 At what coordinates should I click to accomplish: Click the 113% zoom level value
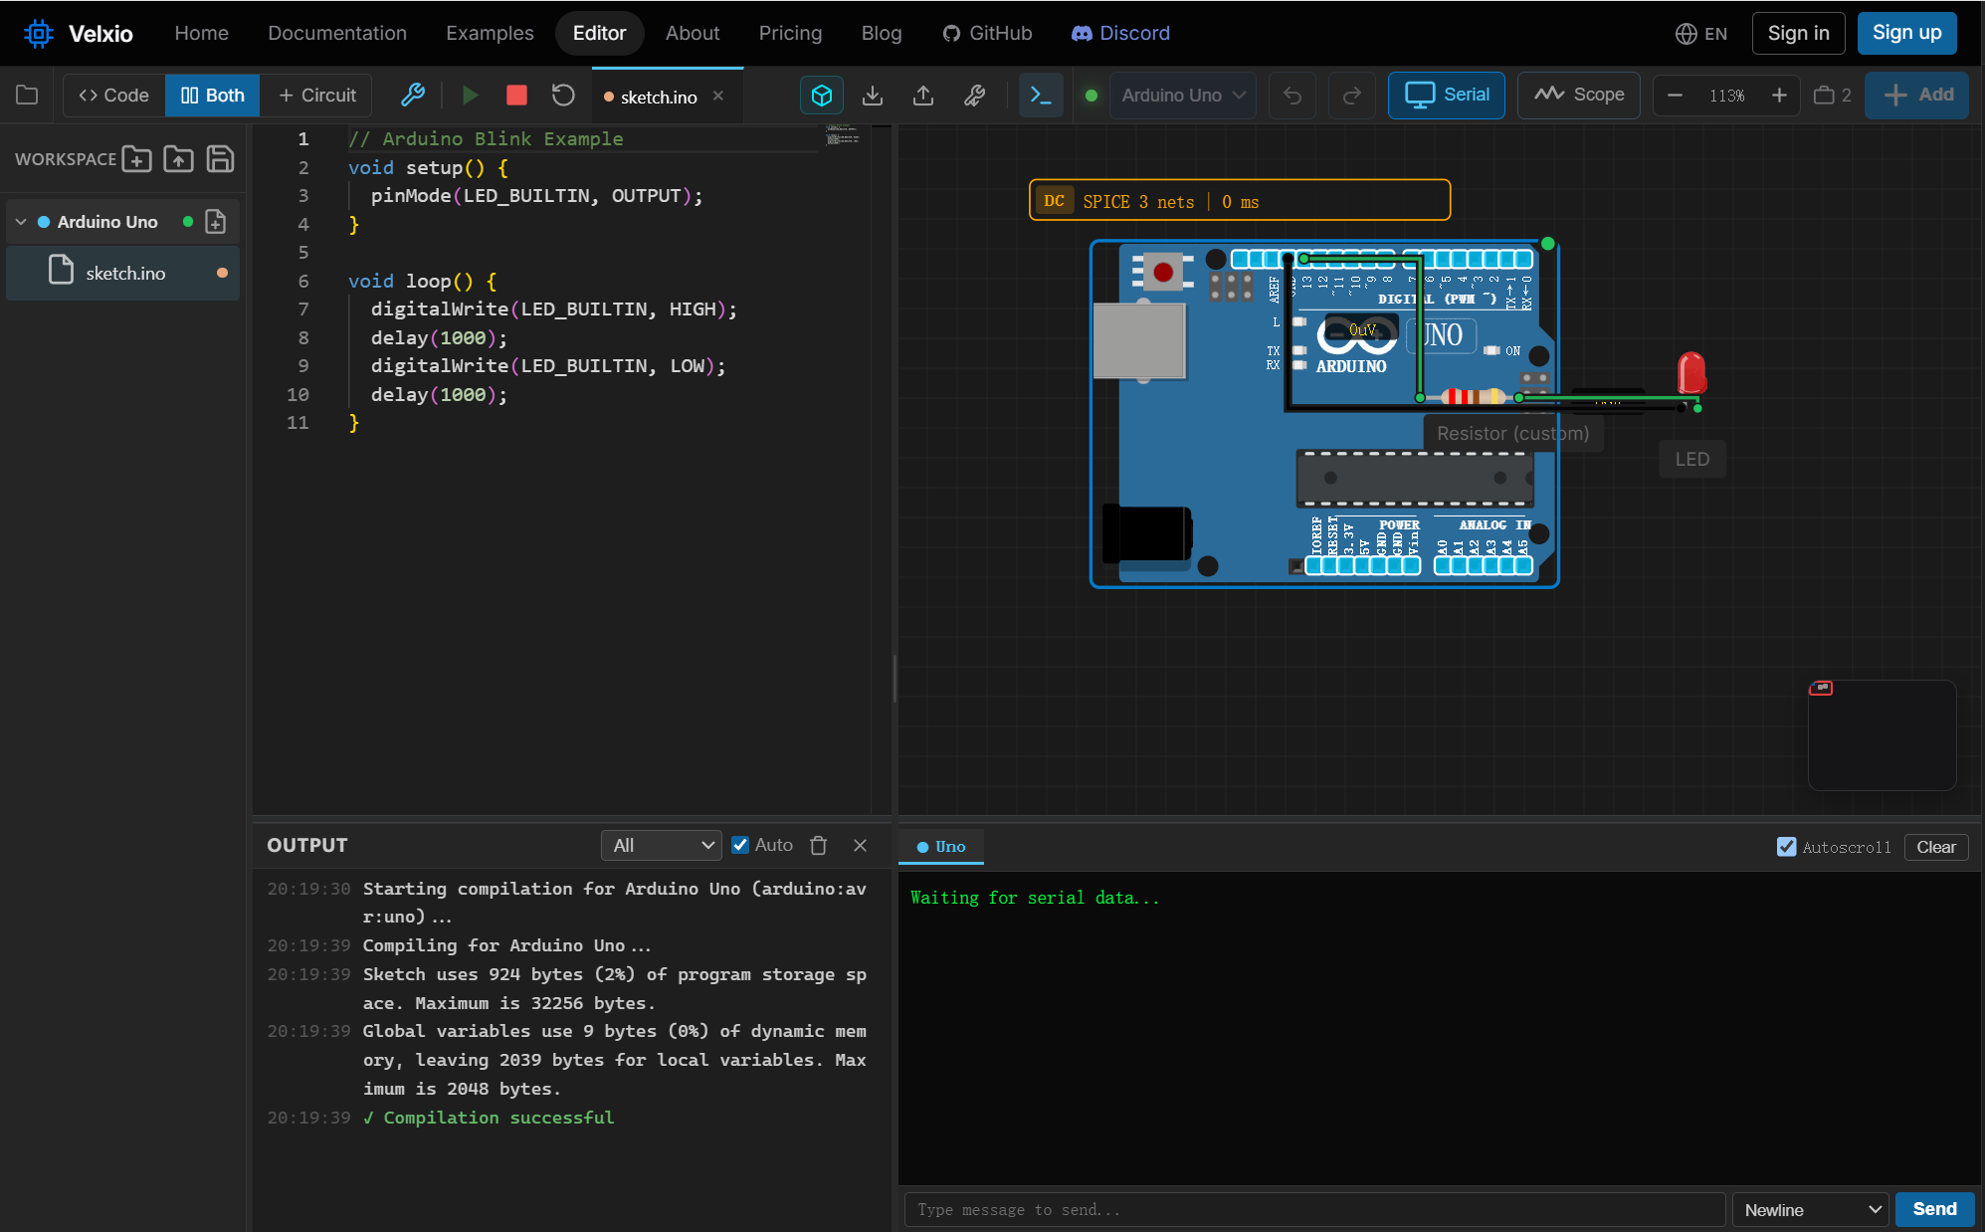[x=1726, y=96]
